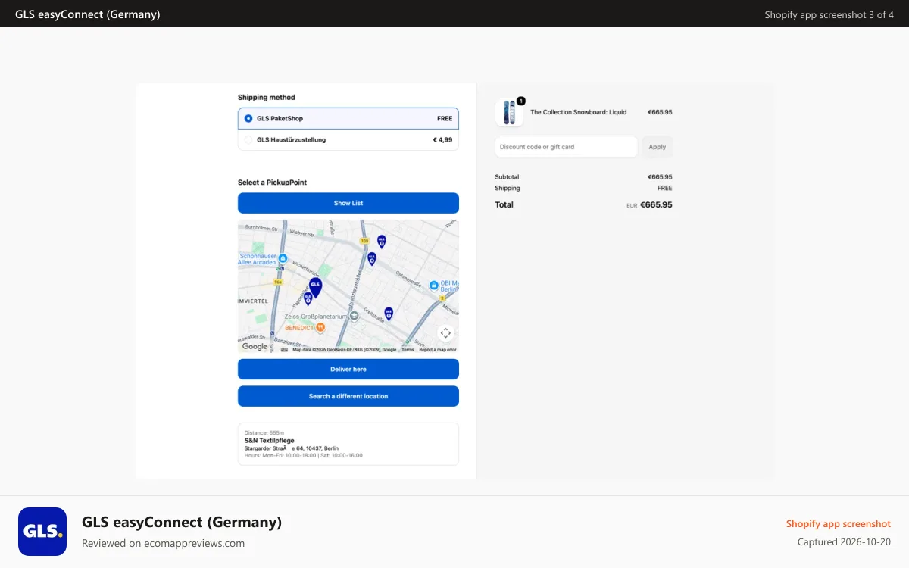The width and height of the screenshot is (909, 568).
Task: Select the GLS pin near Grellstraße
Action: 389,314
